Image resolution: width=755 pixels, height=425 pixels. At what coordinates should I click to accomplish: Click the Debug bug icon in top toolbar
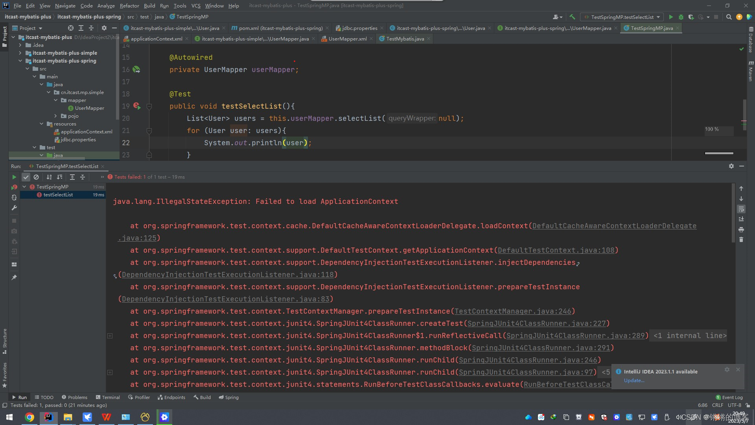pyautogui.click(x=681, y=17)
